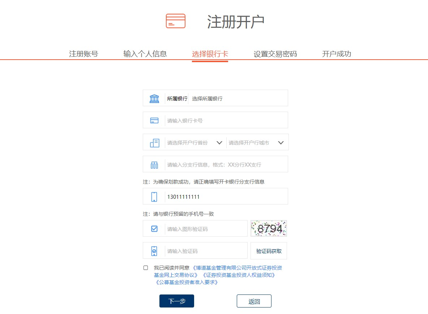Click the bank building icon
This screenshot has width=428, height=314.
click(154, 99)
